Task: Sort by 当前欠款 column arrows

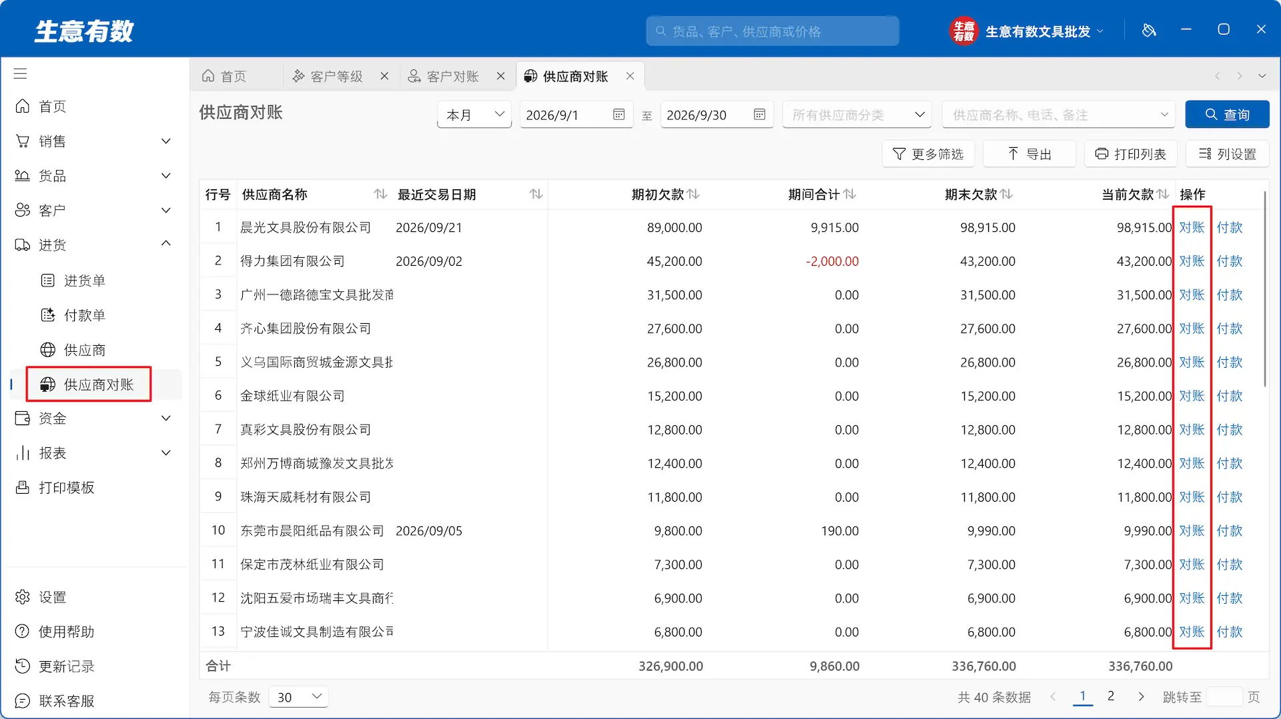Action: 1163,194
